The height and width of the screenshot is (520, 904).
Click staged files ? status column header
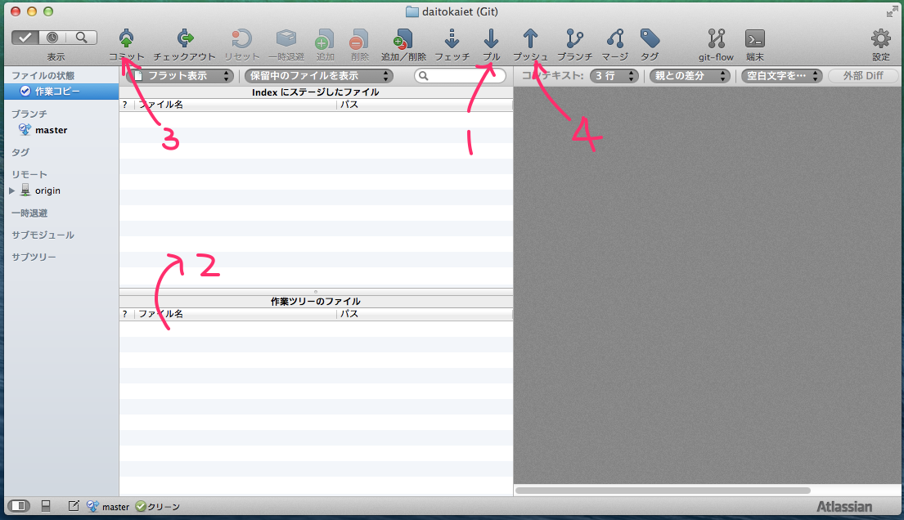(x=127, y=105)
